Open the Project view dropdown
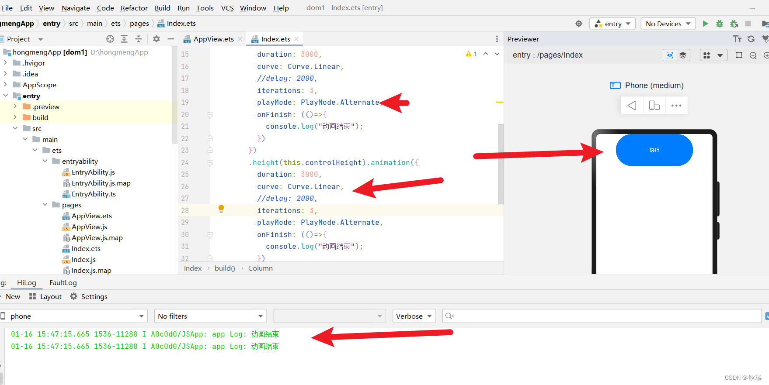 point(41,39)
